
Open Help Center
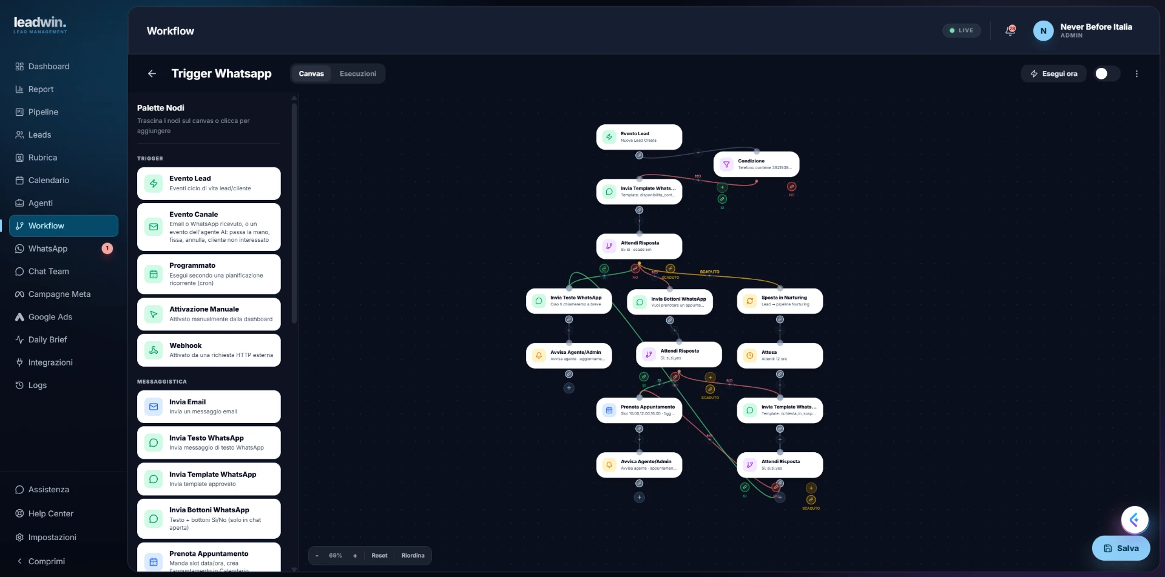(x=63, y=513)
